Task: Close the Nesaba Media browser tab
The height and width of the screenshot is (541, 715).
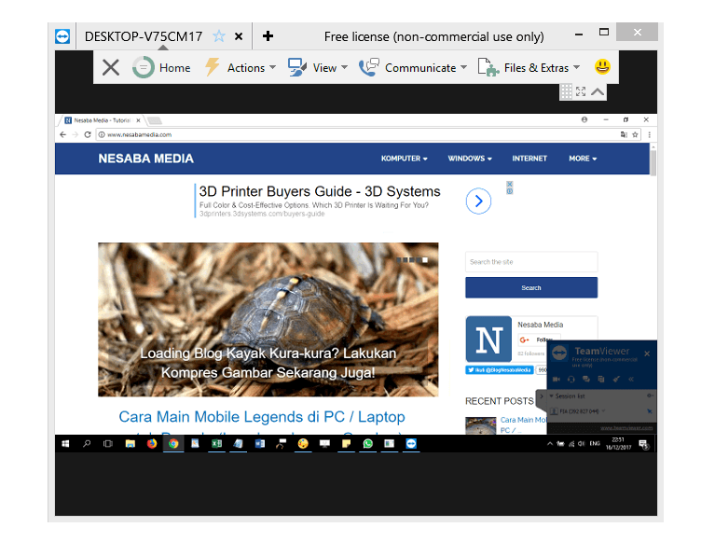Action: click(x=138, y=120)
